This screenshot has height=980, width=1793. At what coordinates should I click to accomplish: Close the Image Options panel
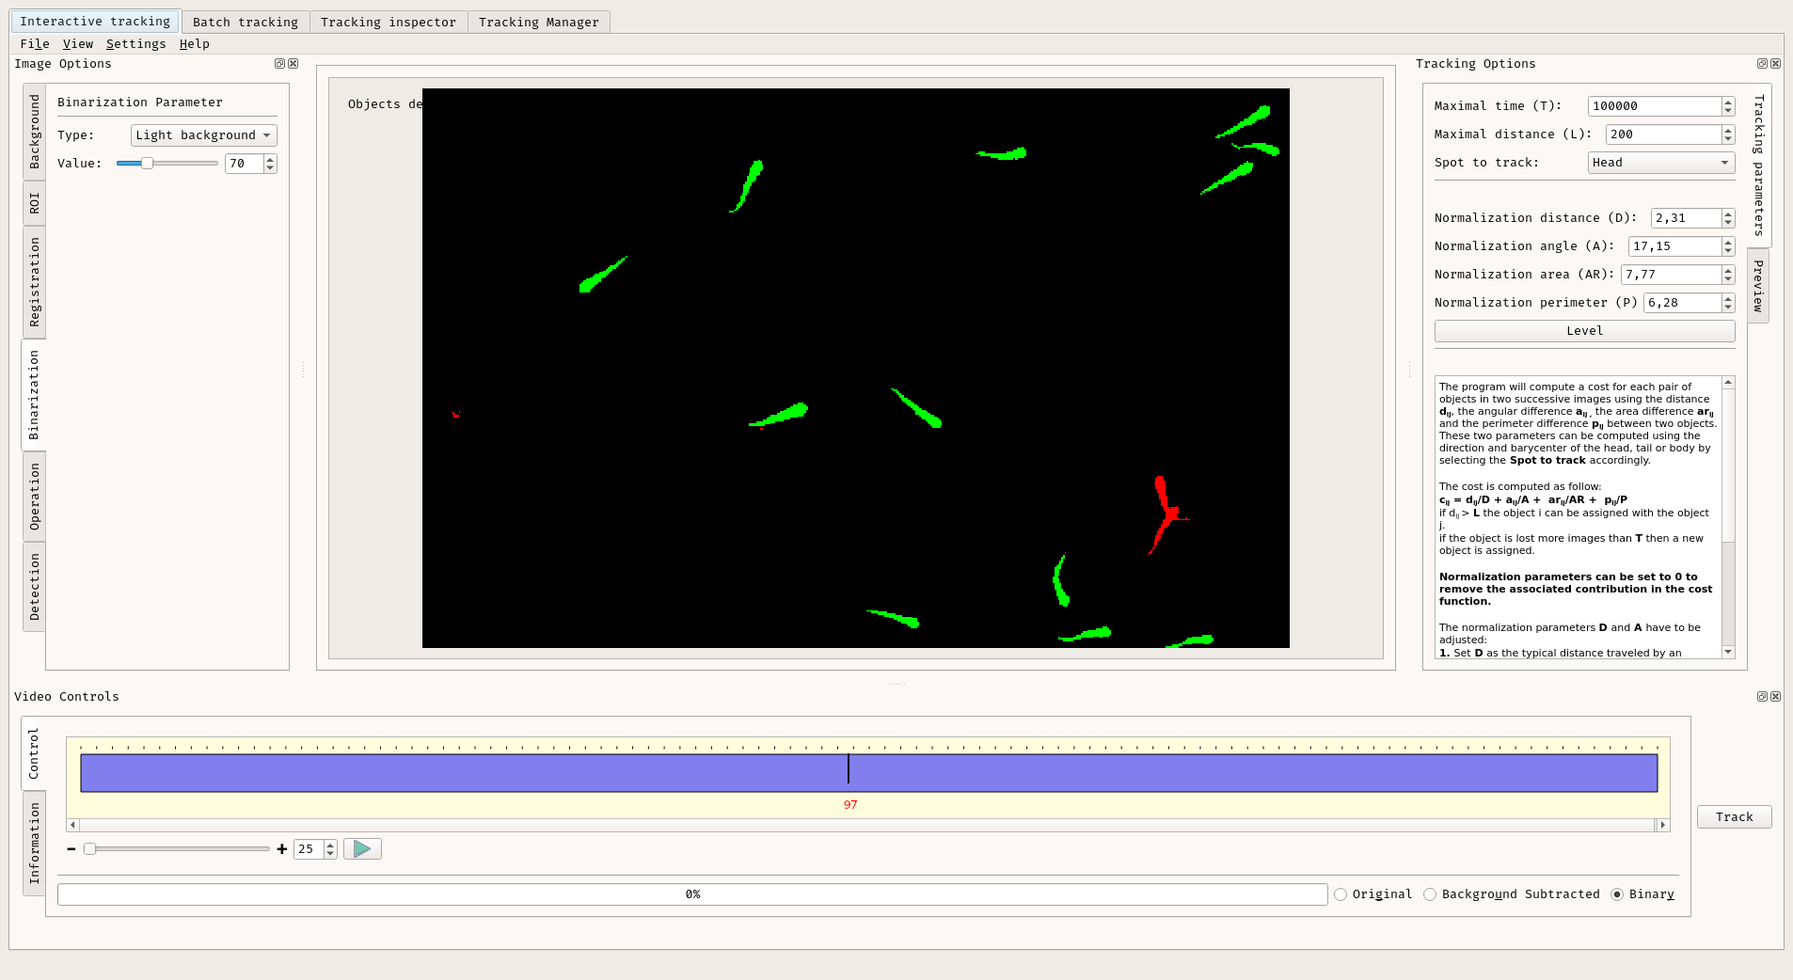[x=293, y=64]
